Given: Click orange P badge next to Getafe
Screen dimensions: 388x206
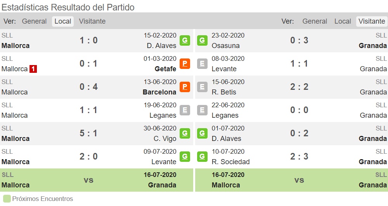Looking at the screenshot, I should (x=185, y=64).
